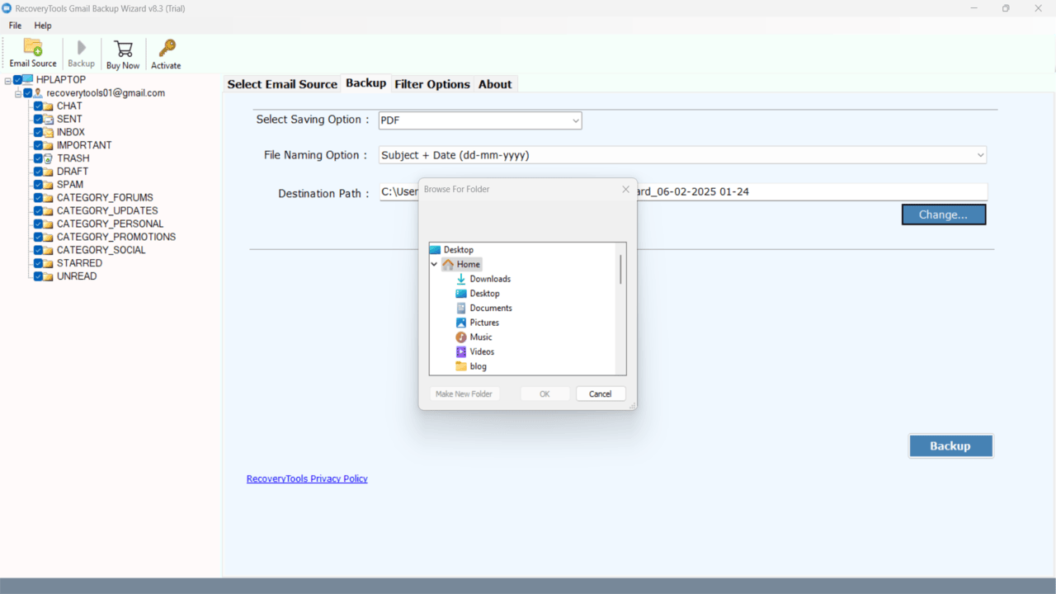Click the Videos icon in folder browser
Screen dimensions: 1056x594
pos(461,351)
